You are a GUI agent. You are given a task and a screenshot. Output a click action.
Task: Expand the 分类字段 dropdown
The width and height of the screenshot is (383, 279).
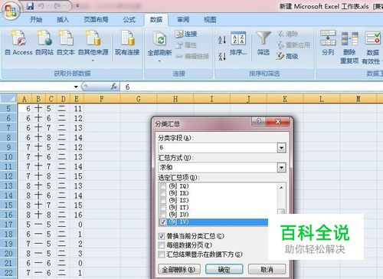tap(281, 148)
